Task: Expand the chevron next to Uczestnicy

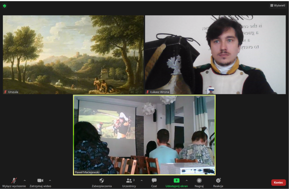Action: [141, 180]
